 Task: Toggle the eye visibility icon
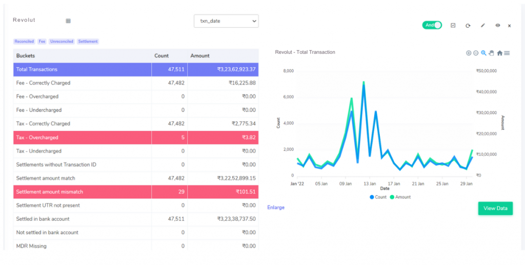point(497,25)
